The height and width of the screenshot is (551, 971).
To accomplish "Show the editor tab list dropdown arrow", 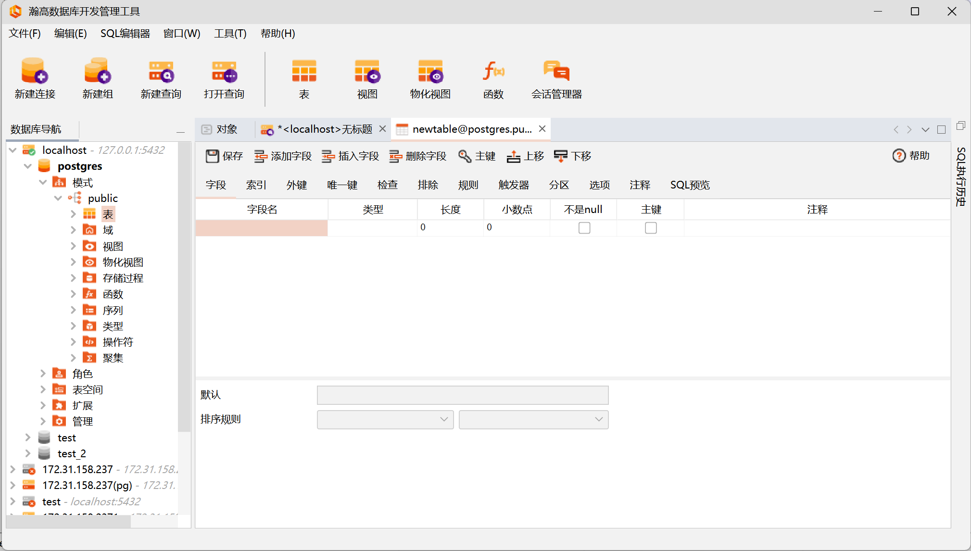I will (x=925, y=130).
